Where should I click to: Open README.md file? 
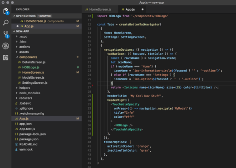pyautogui.click(x=47, y=144)
